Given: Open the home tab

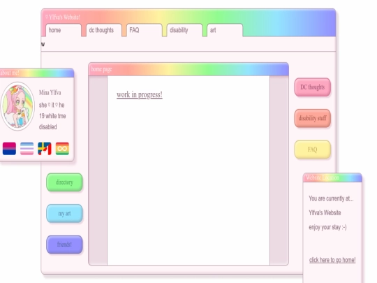Looking at the screenshot, I should (64, 30).
